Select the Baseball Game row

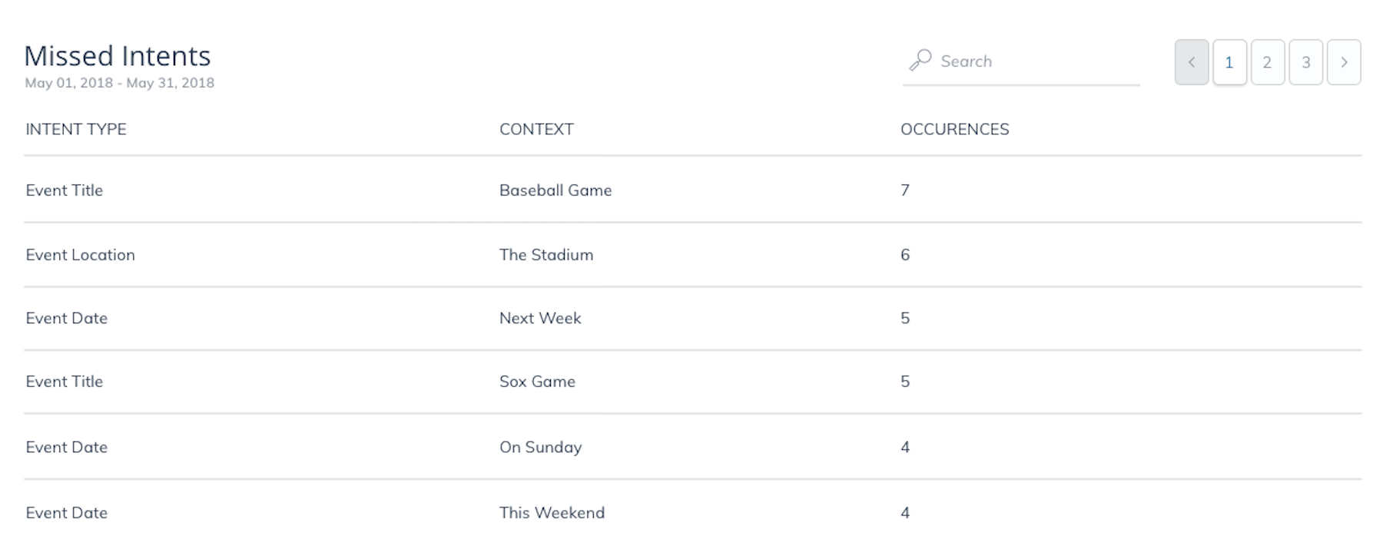pyautogui.click(x=693, y=190)
